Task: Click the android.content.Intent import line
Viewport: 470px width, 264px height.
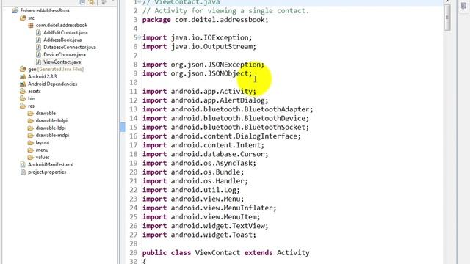Action: coord(203,145)
